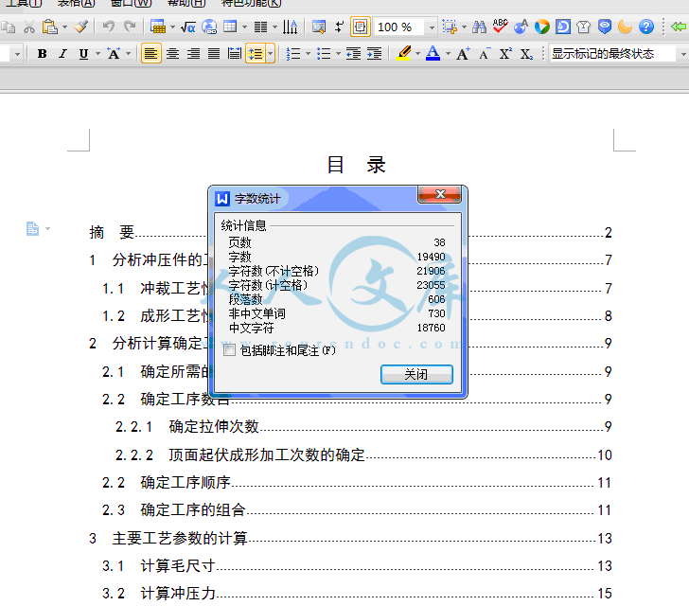
Task: Go to 3 主要工艺参数的计算 entry
Action: tap(350, 538)
